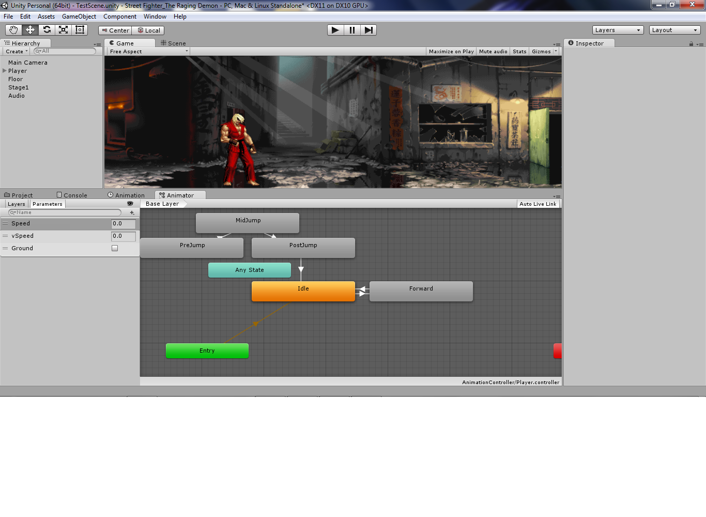Select the PostJump state node
Viewport: 706px width, 517px height.
[x=303, y=248]
